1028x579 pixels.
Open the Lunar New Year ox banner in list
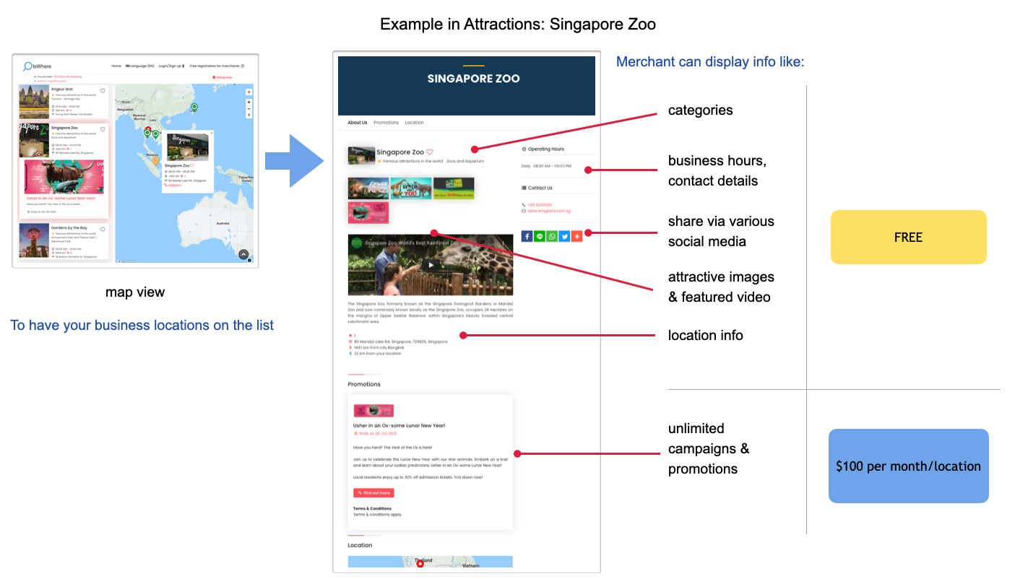click(x=64, y=177)
